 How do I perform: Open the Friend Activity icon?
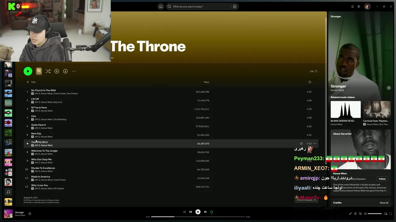tap(359, 6)
